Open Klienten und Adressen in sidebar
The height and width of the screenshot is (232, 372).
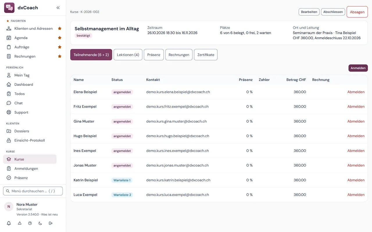point(30,28)
